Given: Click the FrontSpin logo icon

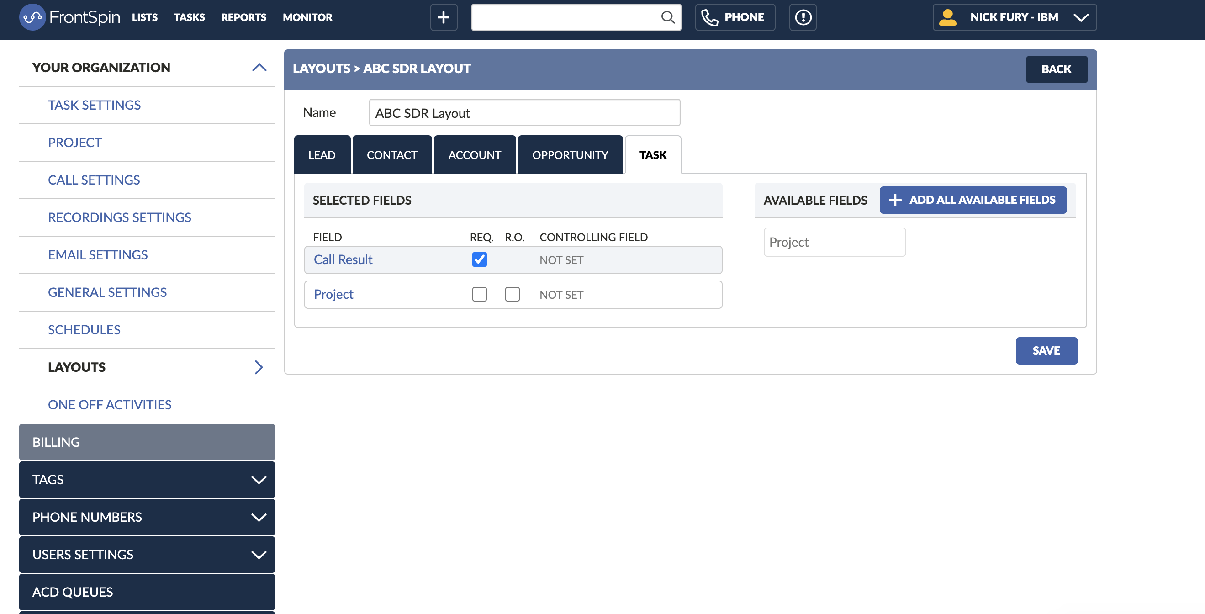Looking at the screenshot, I should click(32, 17).
